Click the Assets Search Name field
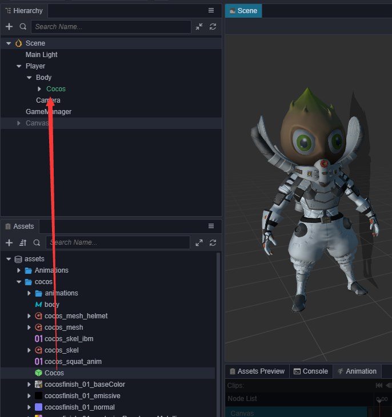 [x=118, y=242]
